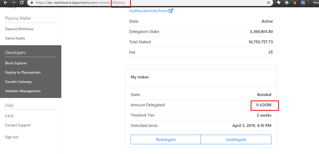
Task: Click the browser back arrow
Action: coord(6,3)
